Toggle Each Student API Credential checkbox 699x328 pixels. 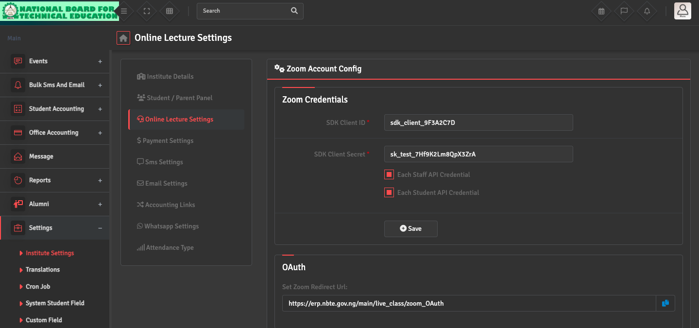point(389,192)
